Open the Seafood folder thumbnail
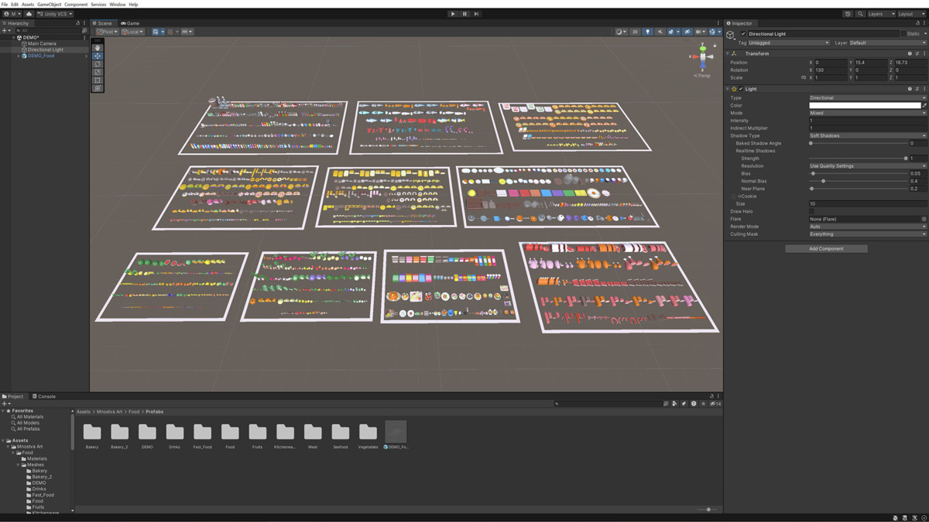Viewport: 929px width, 522px height. point(341,432)
